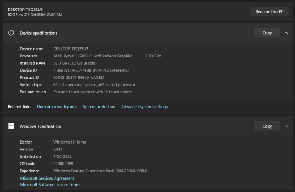Select edition value Windows 11 Home

click(69, 142)
